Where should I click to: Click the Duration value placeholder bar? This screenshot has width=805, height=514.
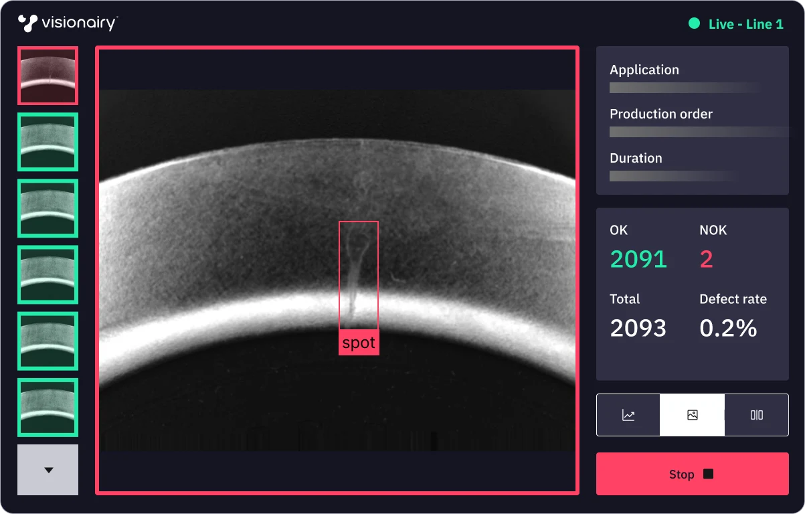(676, 176)
